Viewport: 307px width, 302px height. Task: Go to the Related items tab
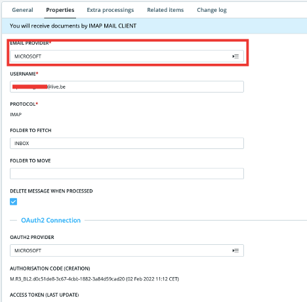point(165,10)
